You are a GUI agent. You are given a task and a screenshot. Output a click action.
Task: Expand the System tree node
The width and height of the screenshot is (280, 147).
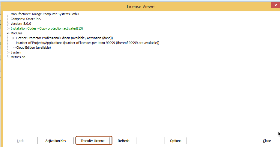click(7, 52)
